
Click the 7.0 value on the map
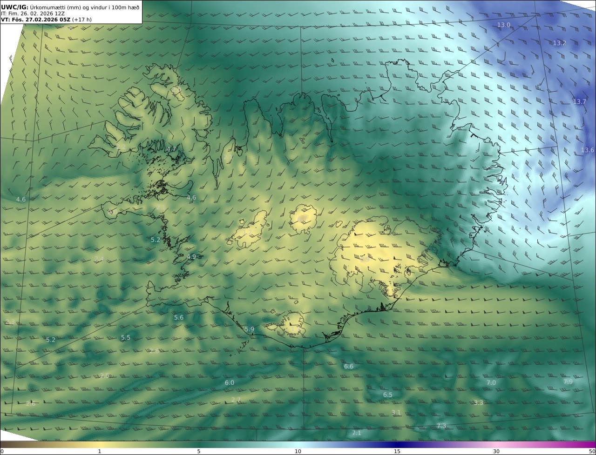pyautogui.click(x=491, y=382)
